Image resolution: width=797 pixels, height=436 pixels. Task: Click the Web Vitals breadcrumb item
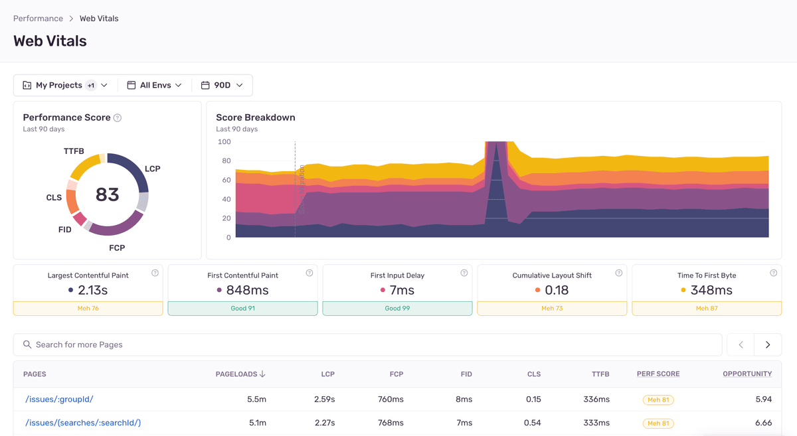[98, 18]
